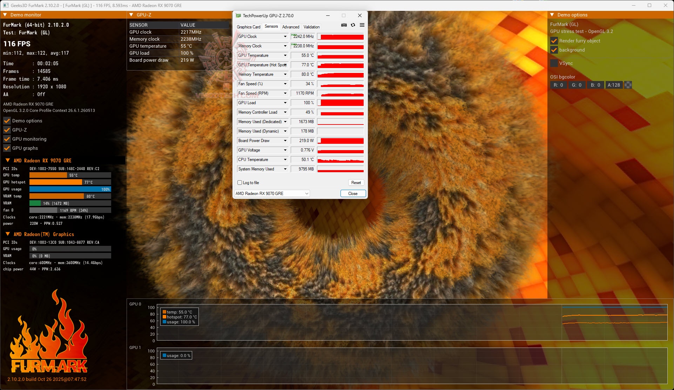The width and height of the screenshot is (674, 390).
Task: Collapse the GPU-Z sensor table panel header
Action: click(x=132, y=15)
